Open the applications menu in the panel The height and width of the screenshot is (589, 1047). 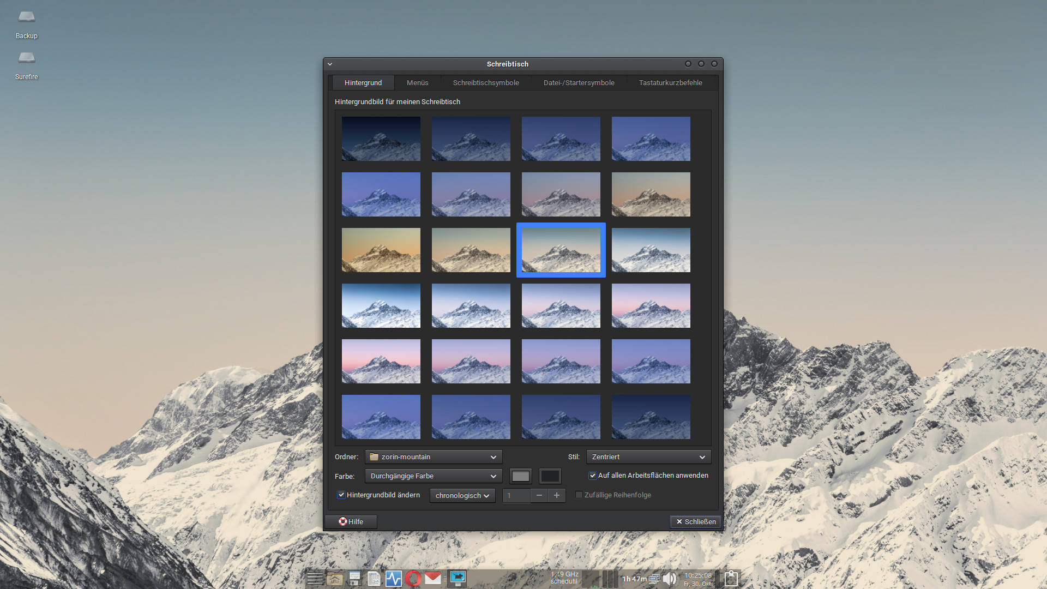[315, 578]
